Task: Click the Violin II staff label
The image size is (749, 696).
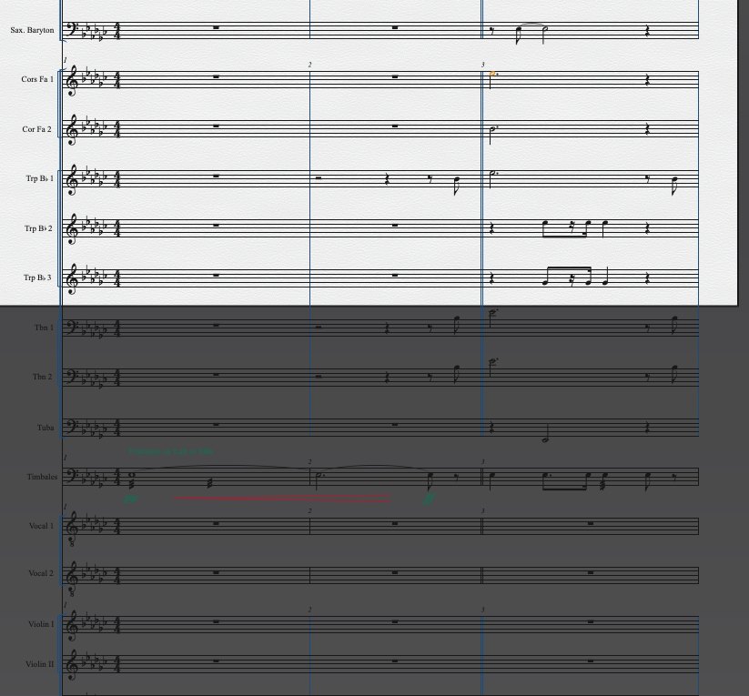Action: pyautogui.click(x=41, y=664)
